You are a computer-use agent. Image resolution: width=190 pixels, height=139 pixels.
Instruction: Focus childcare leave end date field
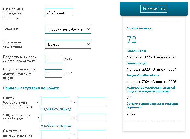pyautogui.click(x=92, y=118)
